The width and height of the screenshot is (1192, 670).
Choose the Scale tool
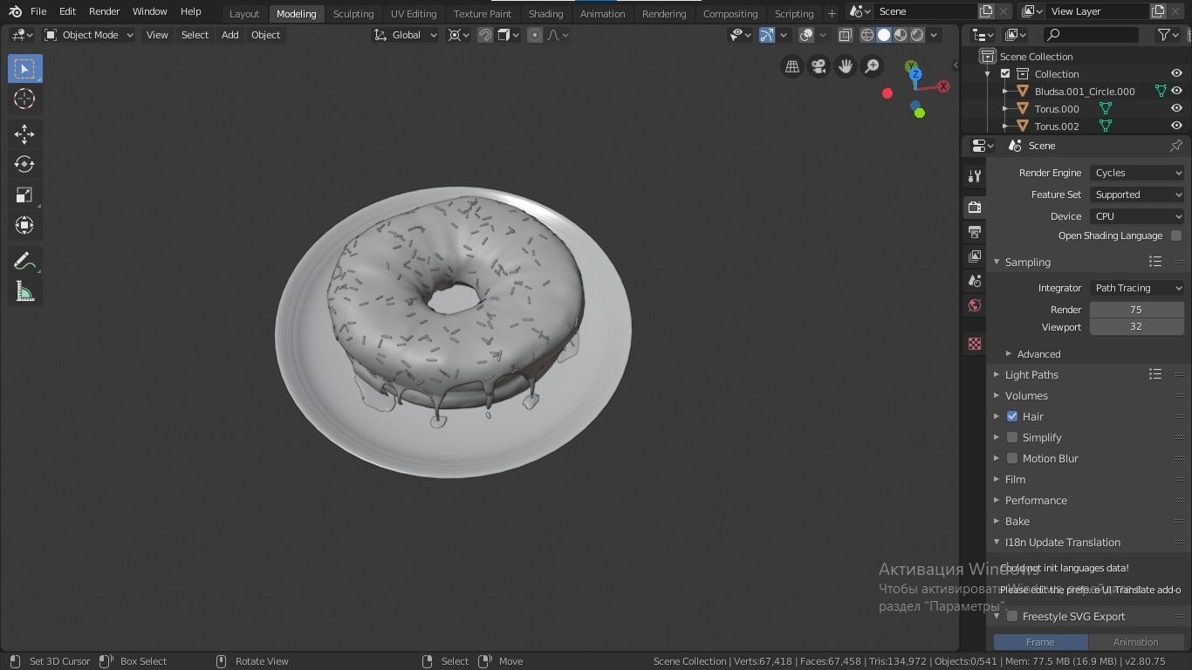point(24,195)
